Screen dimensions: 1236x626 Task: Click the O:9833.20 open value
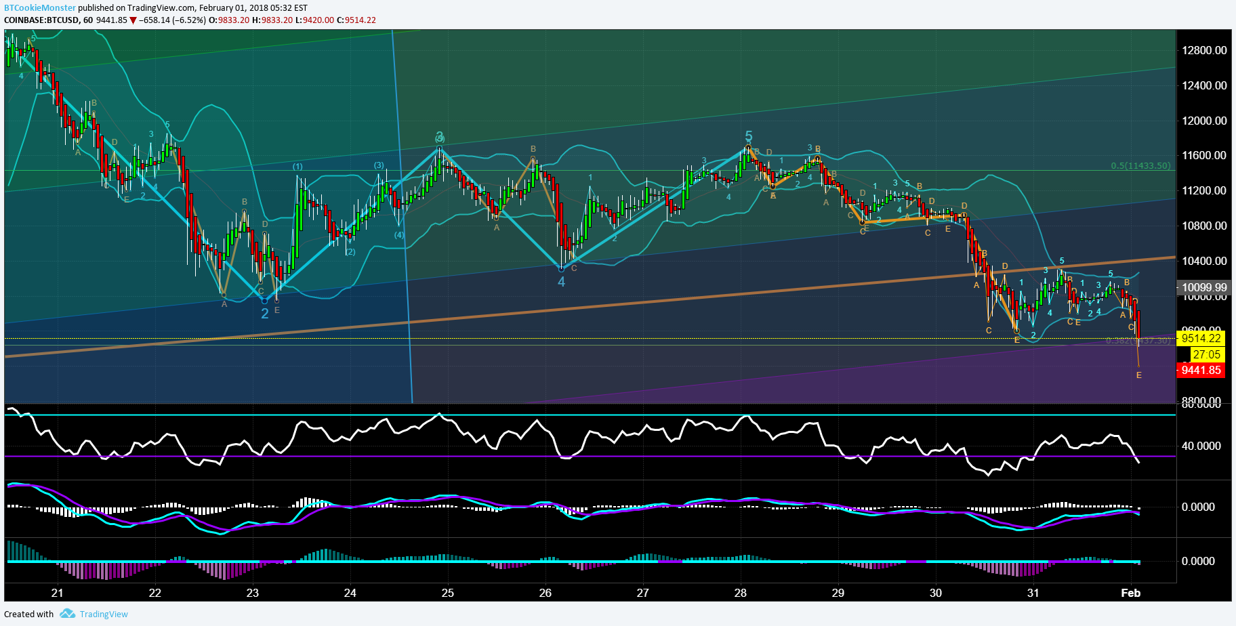coord(229,20)
